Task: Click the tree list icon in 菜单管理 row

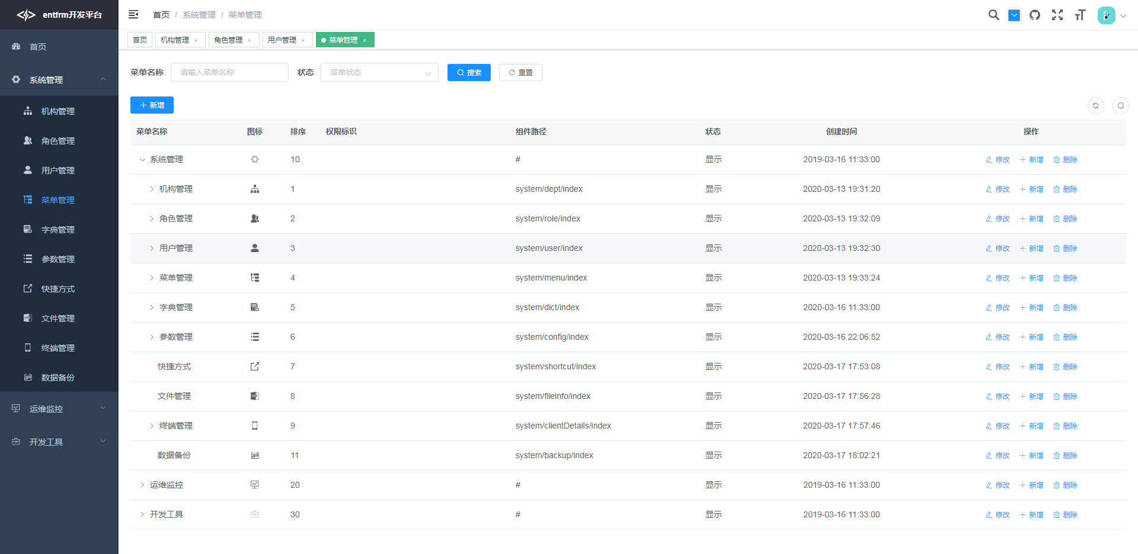Action: pos(255,278)
